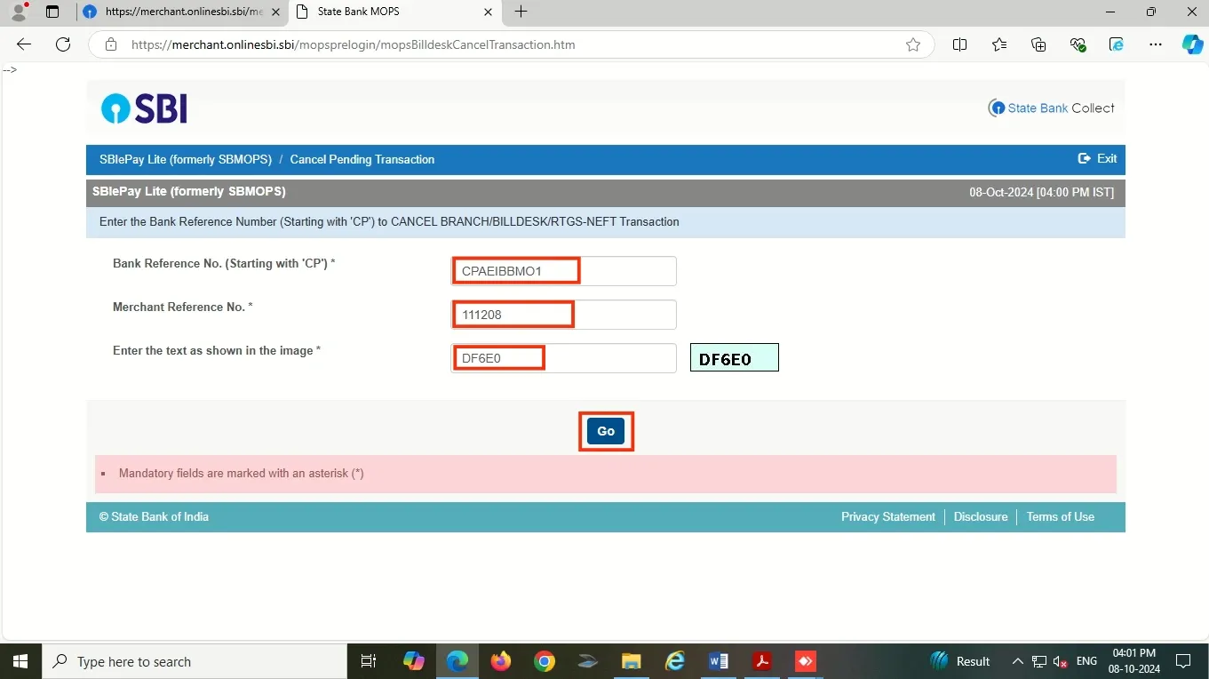Open the notification center icon
This screenshot has height=679, width=1209.
pos(1183,661)
